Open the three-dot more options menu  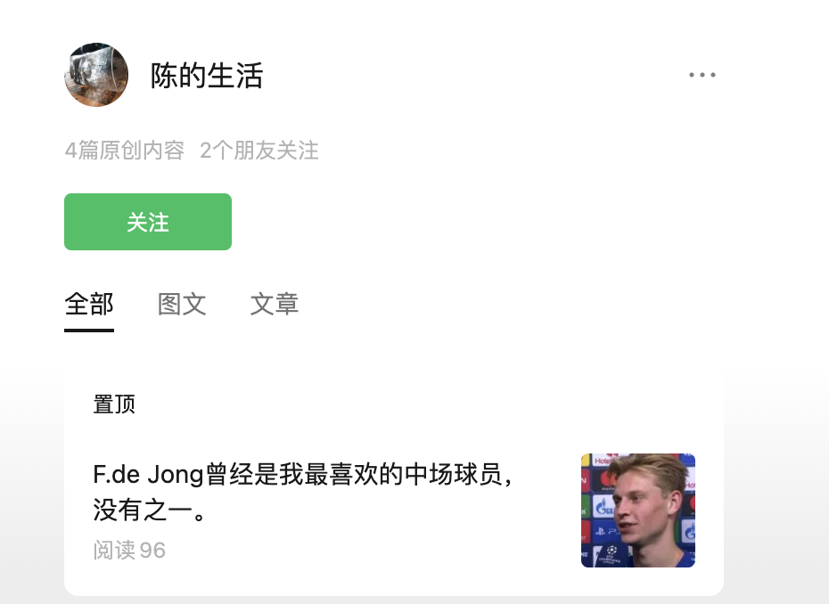click(702, 75)
